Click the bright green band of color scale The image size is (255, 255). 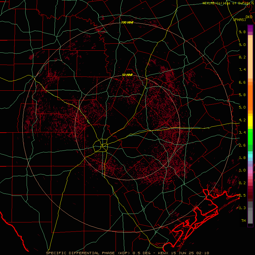pyautogui.click(x=250, y=137)
